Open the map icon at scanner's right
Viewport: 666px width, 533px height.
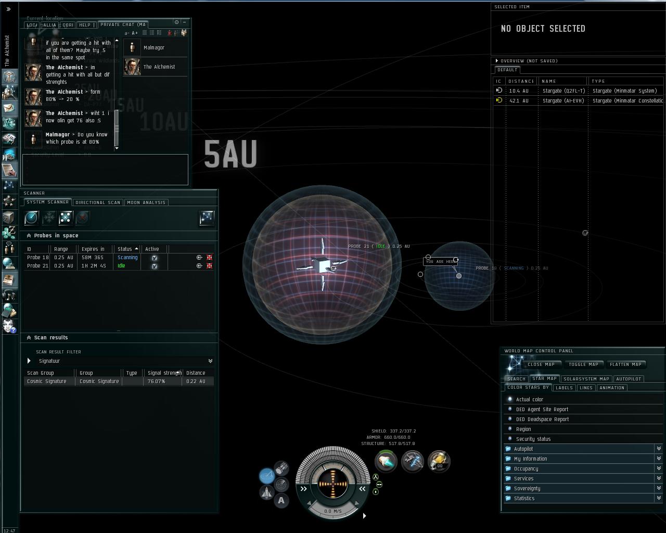[207, 218]
